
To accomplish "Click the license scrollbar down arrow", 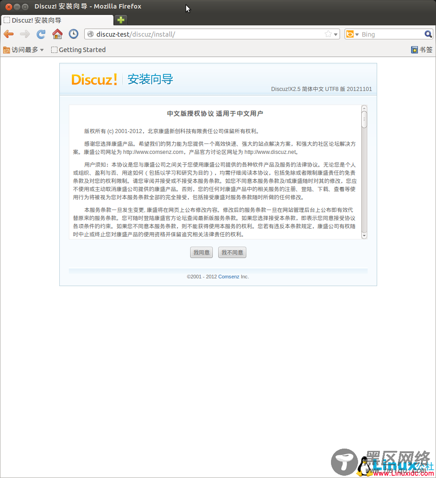I will [364, 236].
